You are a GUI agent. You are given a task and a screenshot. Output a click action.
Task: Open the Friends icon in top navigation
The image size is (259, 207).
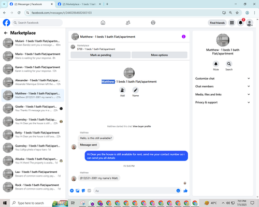click(x=128, y=23)
